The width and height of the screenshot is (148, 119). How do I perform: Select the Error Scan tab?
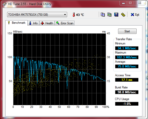pos(65,23)
